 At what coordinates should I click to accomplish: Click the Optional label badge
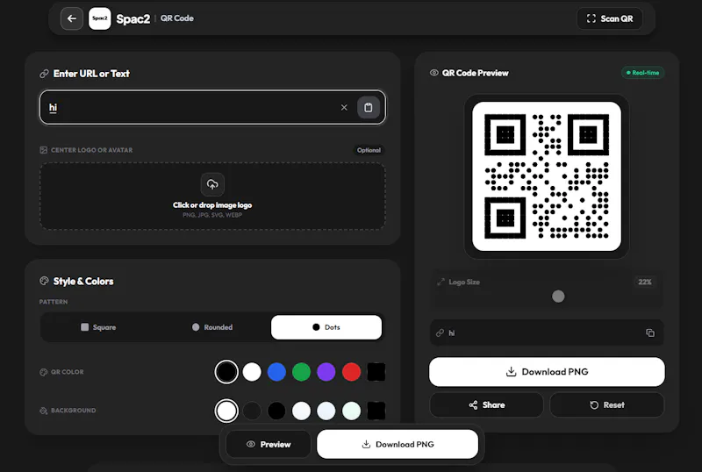369,150
